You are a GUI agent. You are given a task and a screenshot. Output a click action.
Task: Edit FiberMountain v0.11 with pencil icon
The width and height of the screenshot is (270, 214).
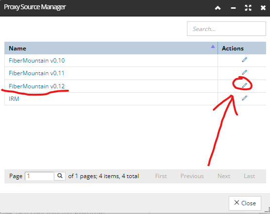tap(245, 72)
